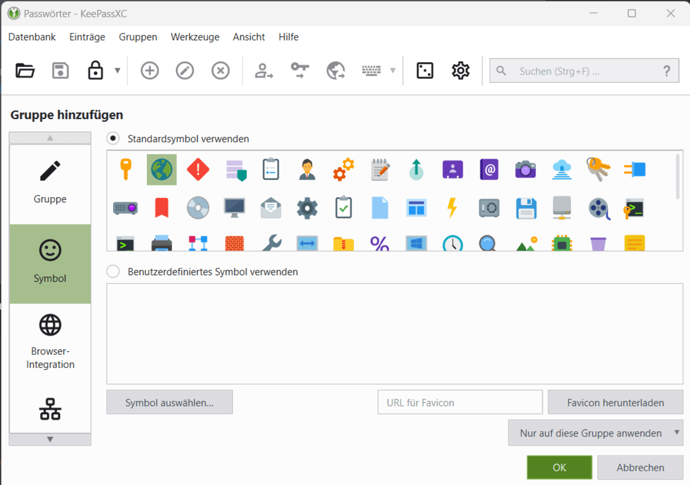Select the notepad with pencil symbol
This screenshot has height=485, width=690.
tap(380, 170)
